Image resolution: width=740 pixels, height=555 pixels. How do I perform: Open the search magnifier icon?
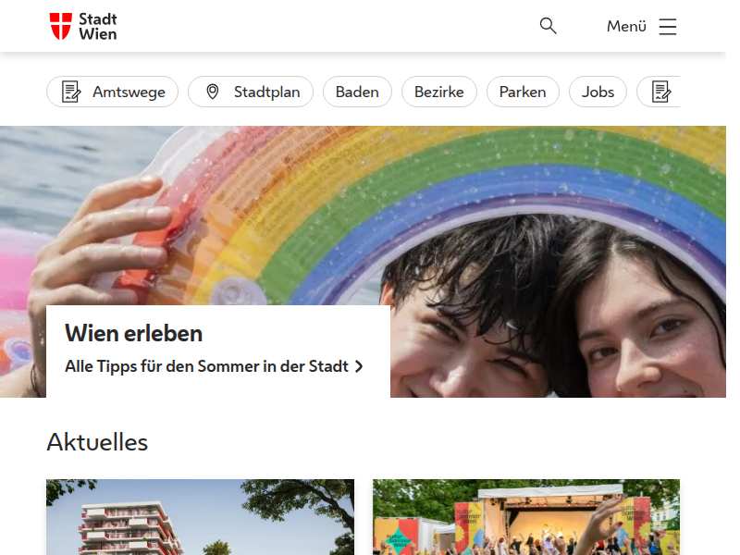coord(548,26)
